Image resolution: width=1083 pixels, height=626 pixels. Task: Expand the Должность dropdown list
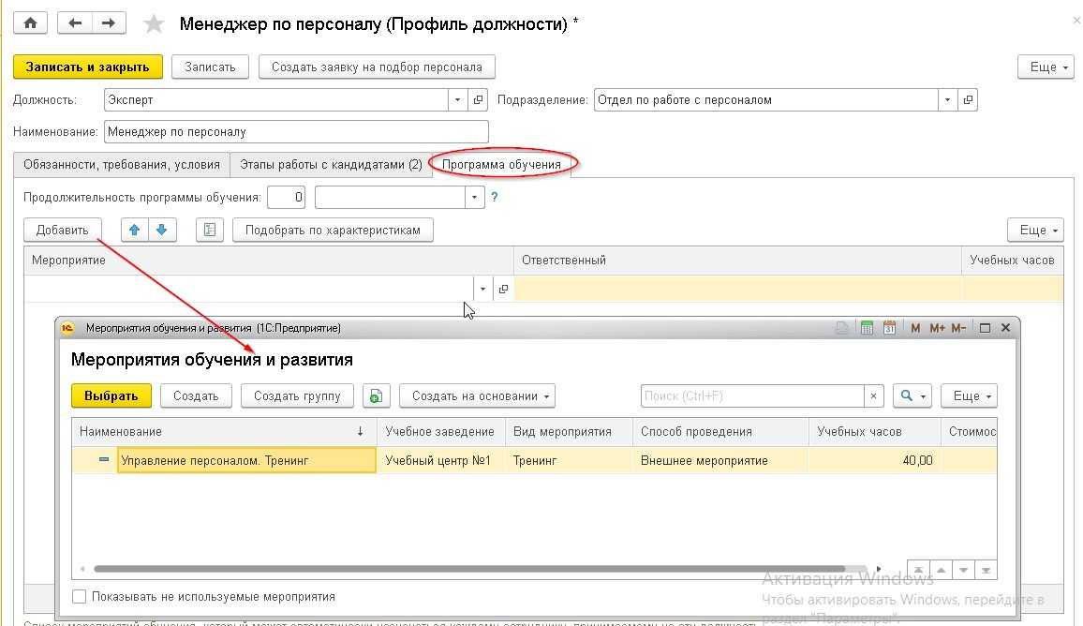click(457, 100)
